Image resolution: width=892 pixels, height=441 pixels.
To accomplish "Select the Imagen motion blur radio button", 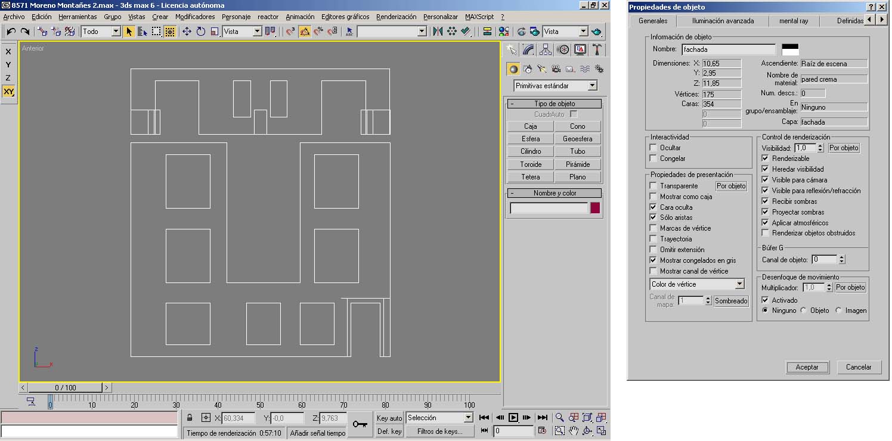I will coord(839,310).
